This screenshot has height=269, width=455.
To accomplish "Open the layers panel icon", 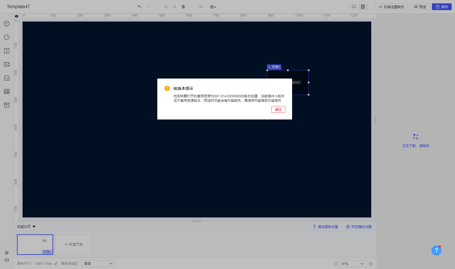I will [7, 253].
